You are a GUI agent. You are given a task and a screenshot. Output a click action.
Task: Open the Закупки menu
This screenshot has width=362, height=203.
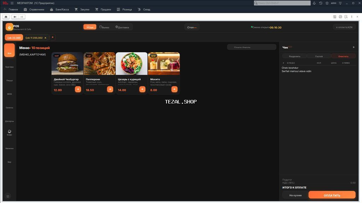82,10
